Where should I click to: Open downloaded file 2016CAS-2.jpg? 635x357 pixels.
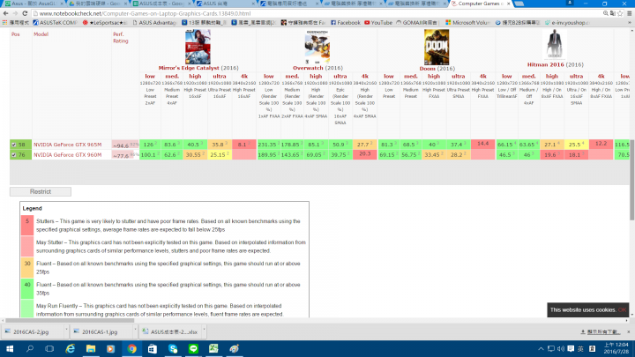coord(31,332)
